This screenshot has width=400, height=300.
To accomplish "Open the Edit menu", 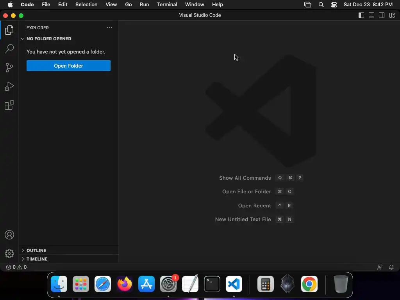I will 63,5.
